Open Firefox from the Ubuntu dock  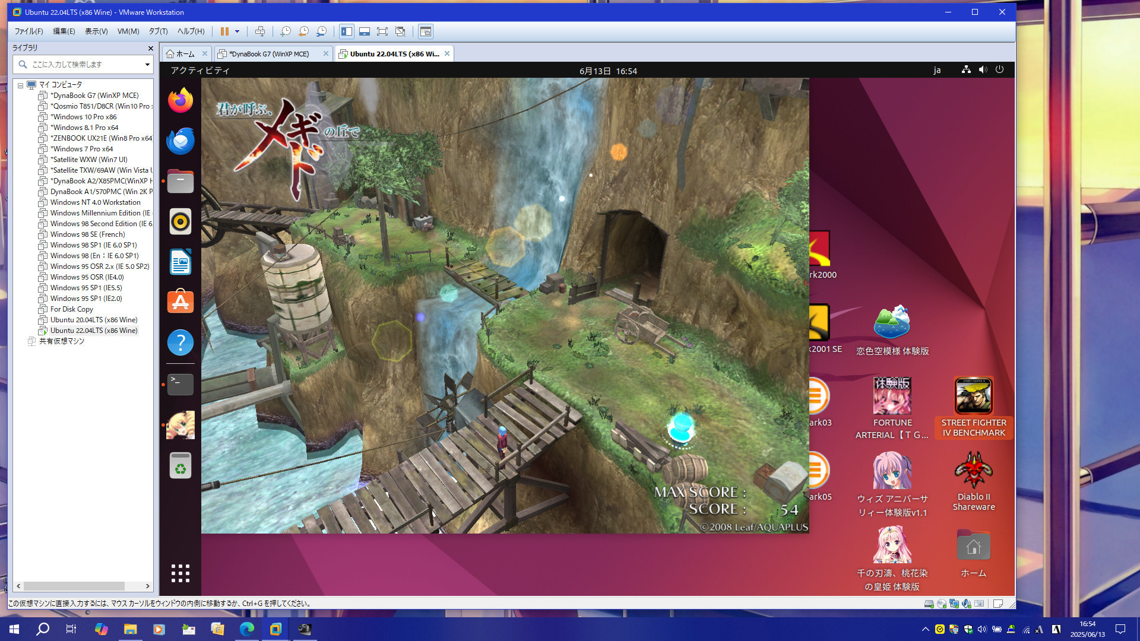click(x=180, y=101)
